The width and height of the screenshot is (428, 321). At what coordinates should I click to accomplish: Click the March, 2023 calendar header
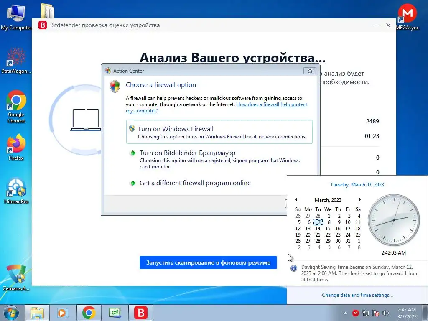(x=328, y=200)
